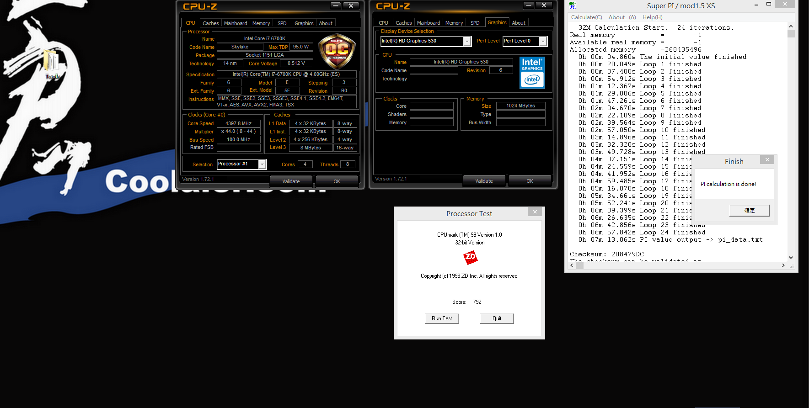Click the Super PI title bar icon

click(x=573, y=5)
